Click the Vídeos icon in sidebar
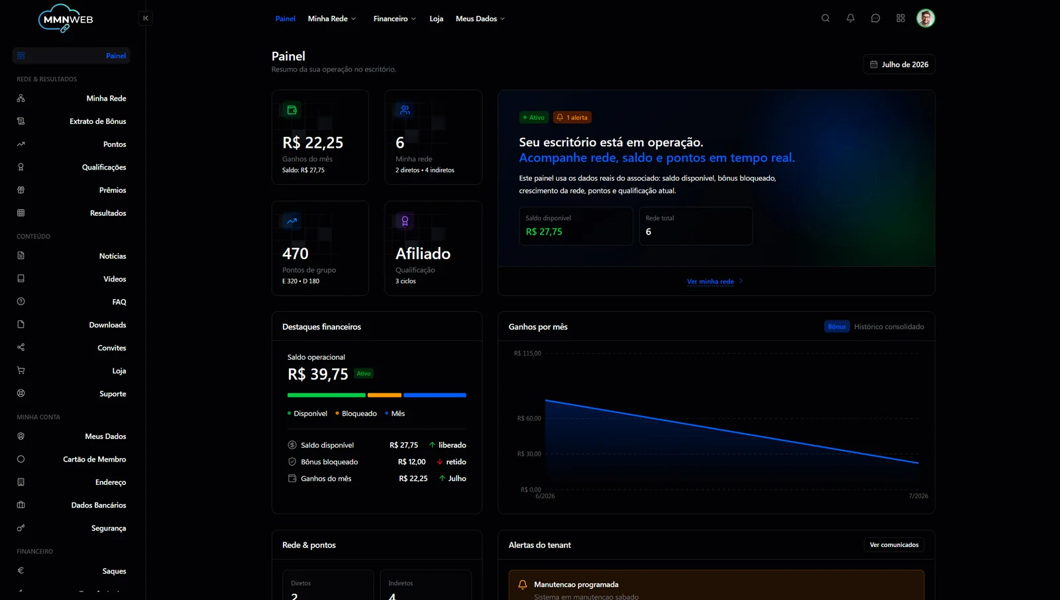The width and height of the screenshot is (1060, 600). click(21, 279)
